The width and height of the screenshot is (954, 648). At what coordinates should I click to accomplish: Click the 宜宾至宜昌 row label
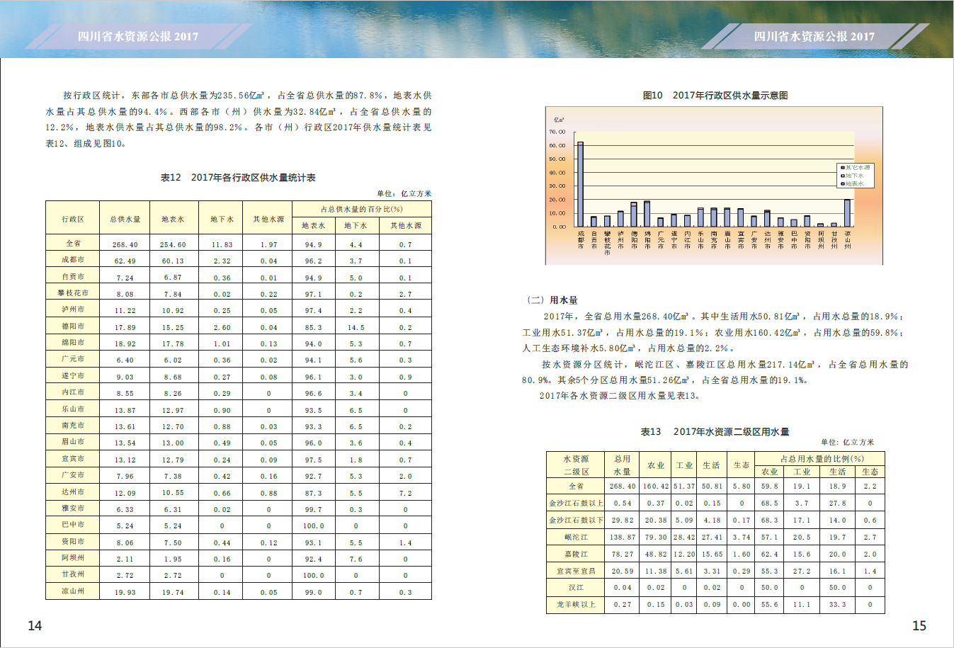tap(576, 571)
